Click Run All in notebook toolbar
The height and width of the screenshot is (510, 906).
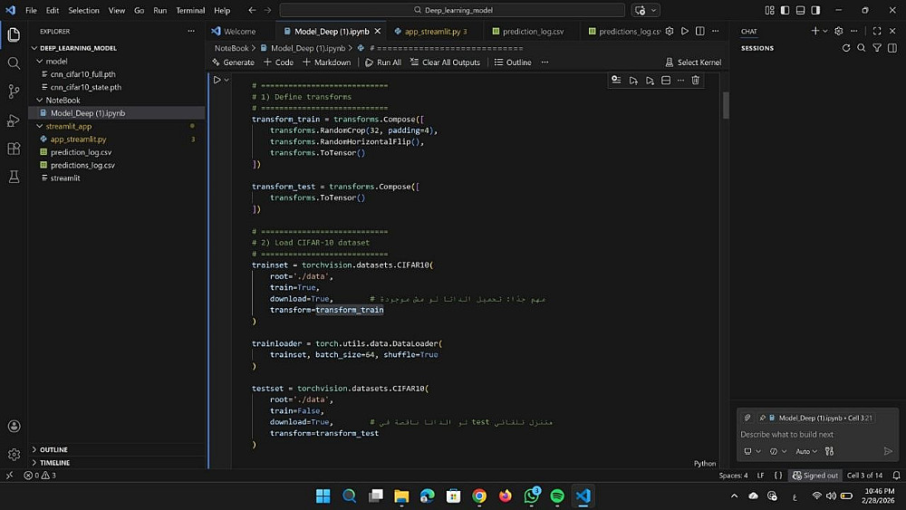[x=383, y=63]
